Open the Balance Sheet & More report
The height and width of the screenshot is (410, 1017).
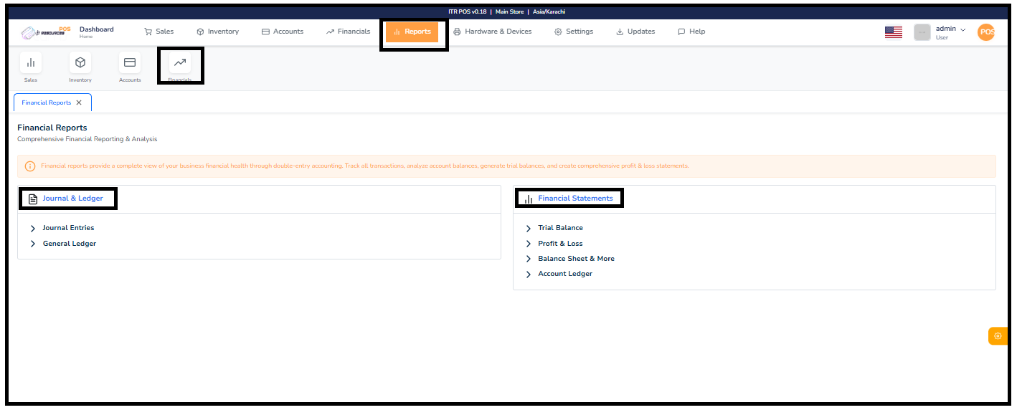pyautogui.click(x=577, y=259)
